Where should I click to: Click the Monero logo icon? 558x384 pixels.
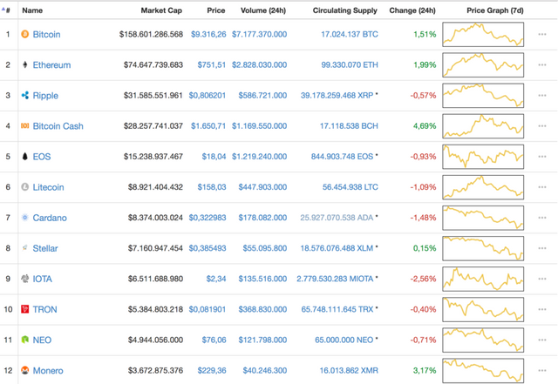[25, 370]
